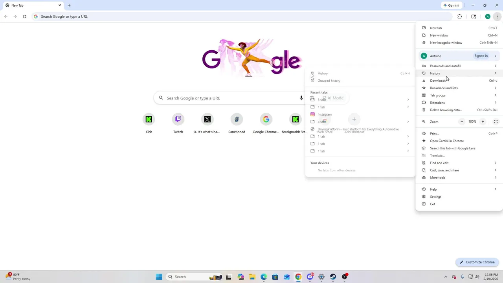
Task: Restore the 5 tabs recent entry
Action: pyautogui.click(x=360, y=100)
